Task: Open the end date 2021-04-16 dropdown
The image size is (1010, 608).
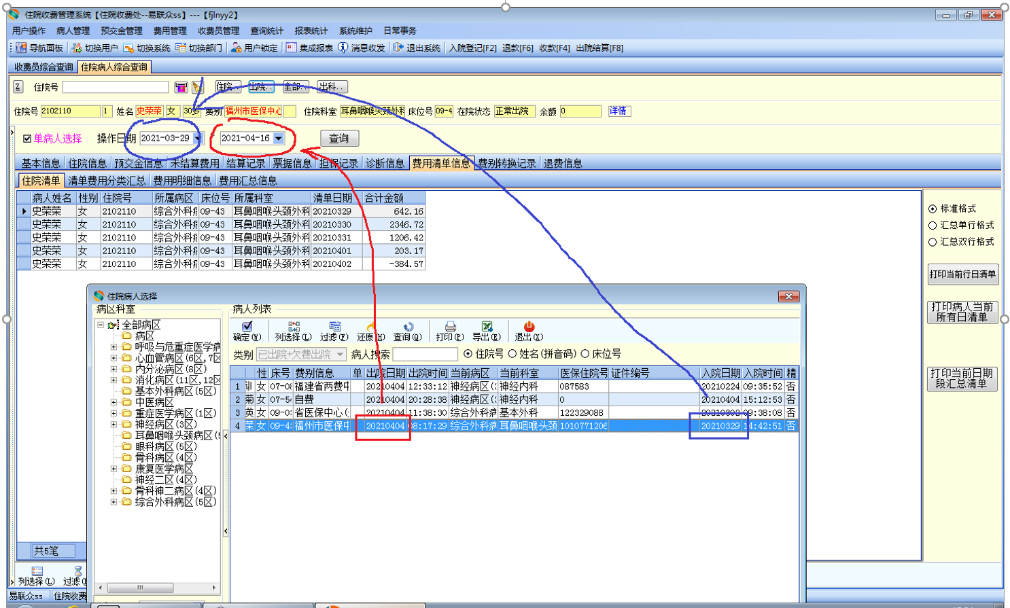Action: 279,139
